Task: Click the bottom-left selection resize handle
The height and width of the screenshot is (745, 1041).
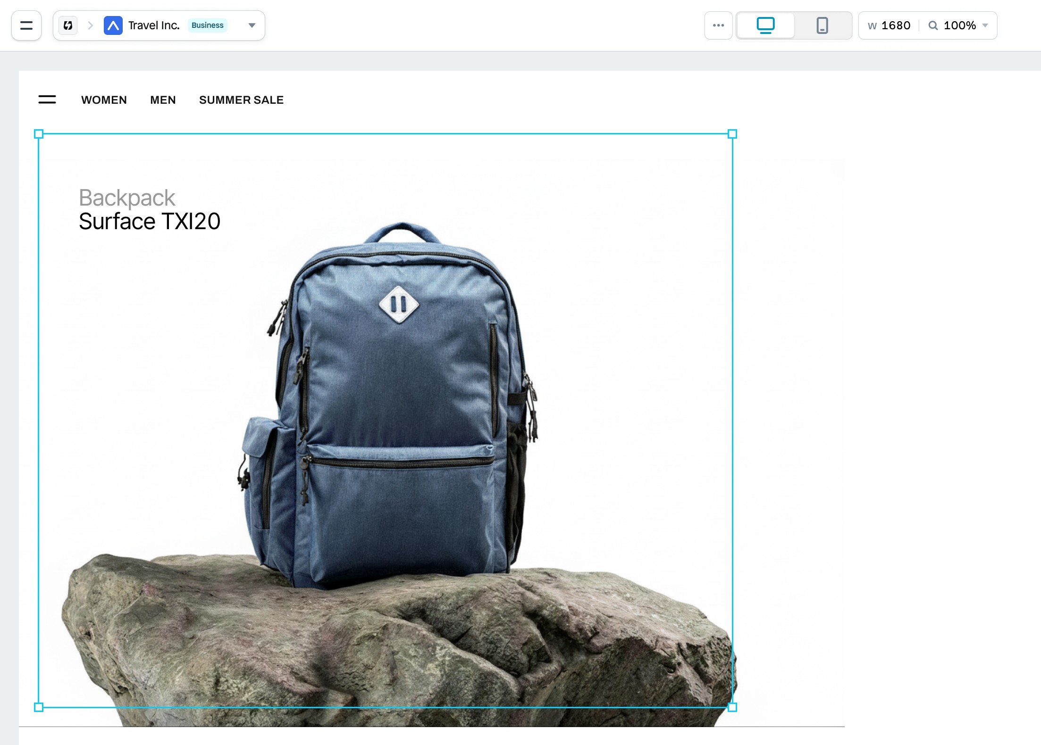Action: coord(39,707)
